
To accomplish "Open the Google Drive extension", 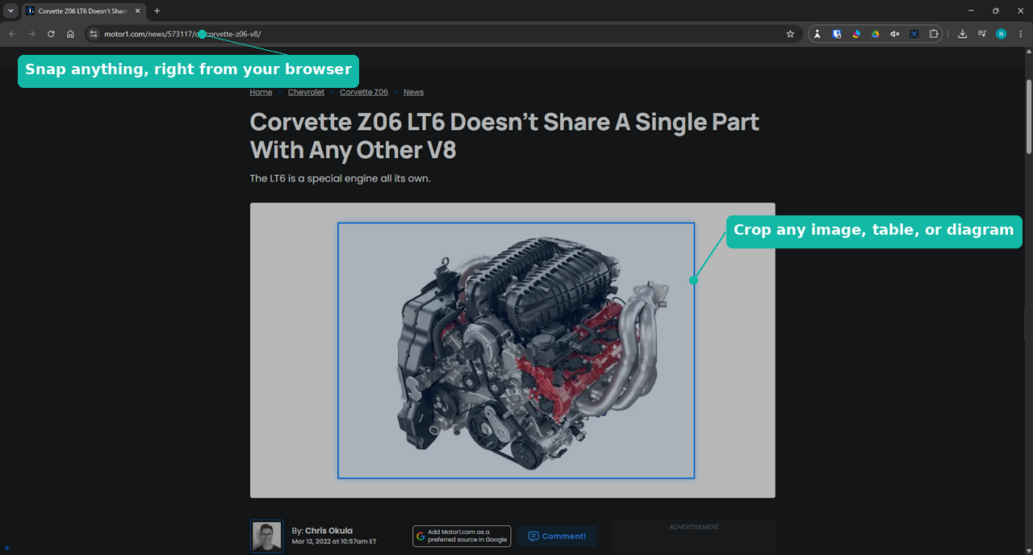I will (876, 34).
